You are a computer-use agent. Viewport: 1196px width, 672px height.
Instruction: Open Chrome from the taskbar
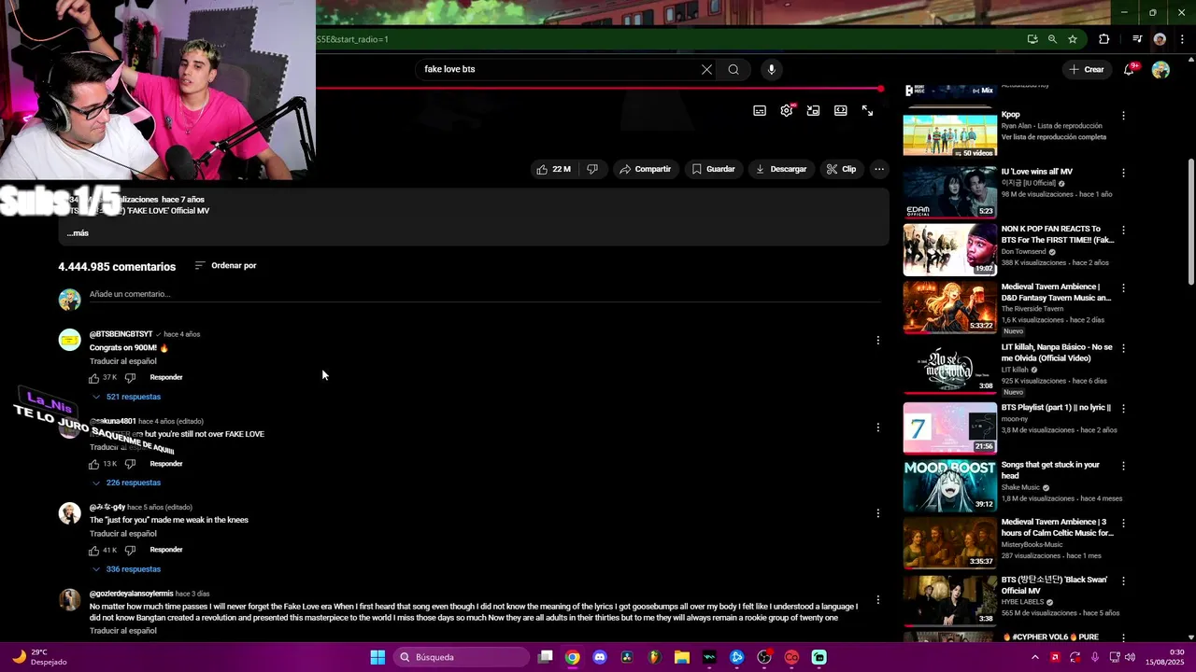pyautogui.click(x=573, y=657)
